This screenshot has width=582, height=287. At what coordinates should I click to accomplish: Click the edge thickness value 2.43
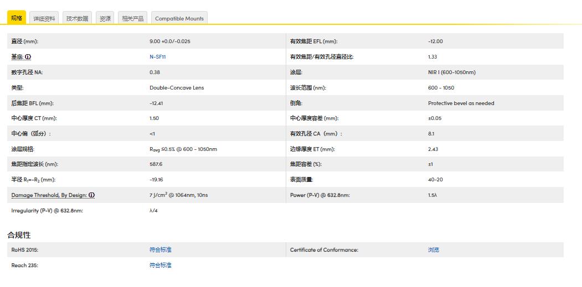coord(433,149)
